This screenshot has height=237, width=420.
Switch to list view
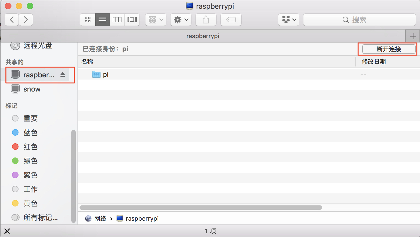point(102,20)
